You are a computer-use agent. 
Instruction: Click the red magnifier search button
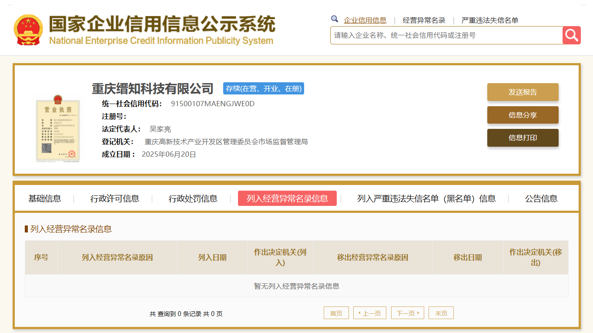pos(571,35)
